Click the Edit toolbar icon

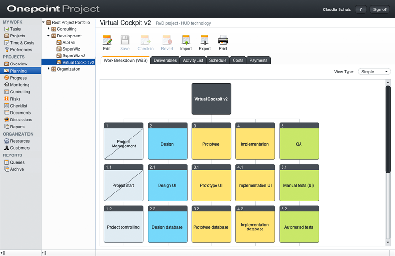click(x=107, y=40)
